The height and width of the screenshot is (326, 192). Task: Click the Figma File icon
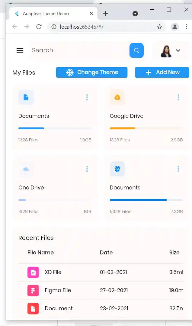tap(33, 290)
